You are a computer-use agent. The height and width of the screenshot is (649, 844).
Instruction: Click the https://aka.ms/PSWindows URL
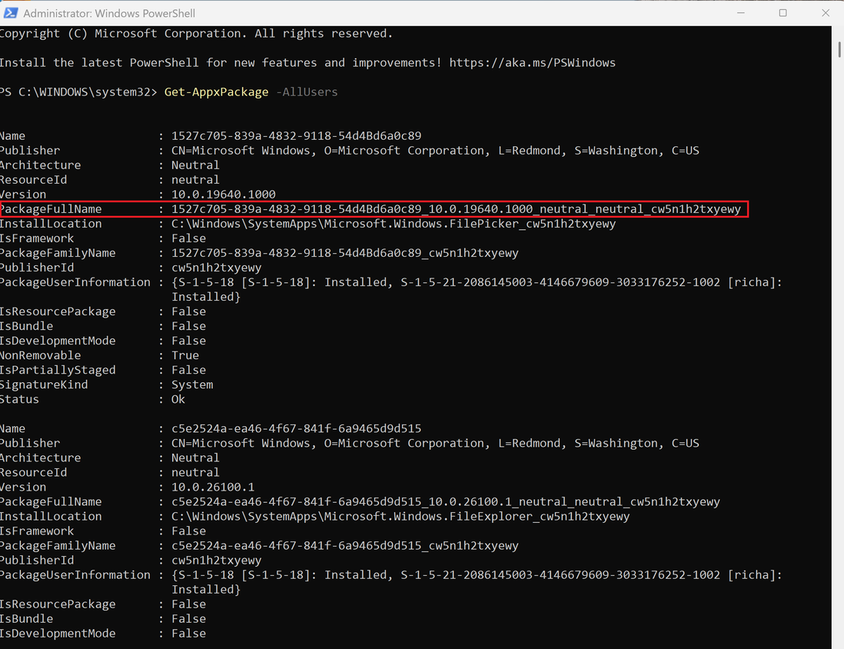point(532,62)
